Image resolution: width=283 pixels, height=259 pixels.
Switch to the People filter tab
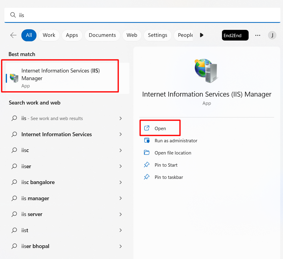(183, 35)
